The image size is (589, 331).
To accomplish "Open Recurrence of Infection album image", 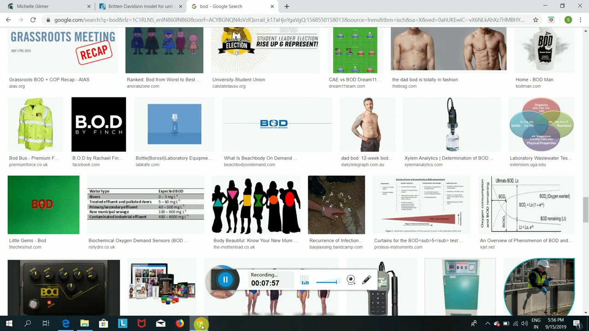I will [x=336, y=205].
